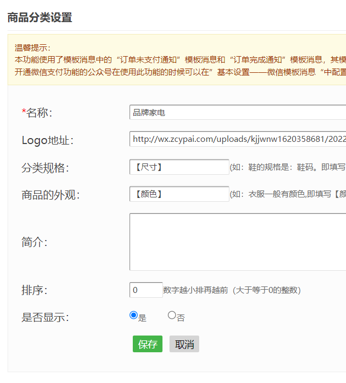Click the 取消 button to cancel

[x=184, y=344]
